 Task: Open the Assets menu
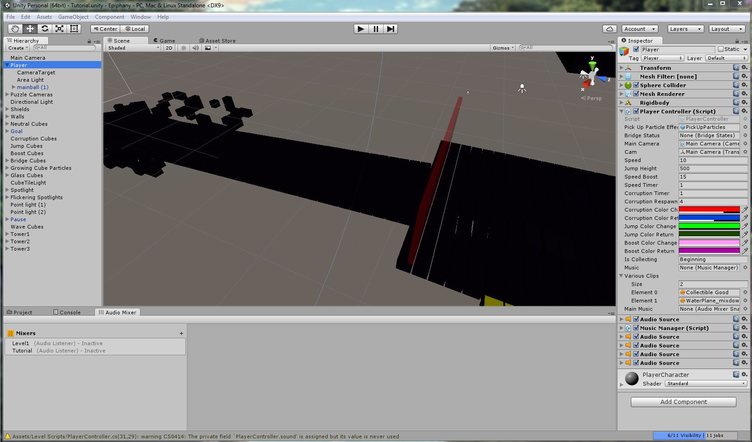click(x=44, y=17)
